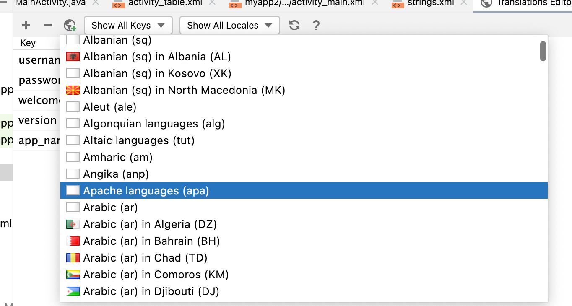The image size is (572, 306).
Task: Select the welcome key row
Action: click(x=37, y=100)
